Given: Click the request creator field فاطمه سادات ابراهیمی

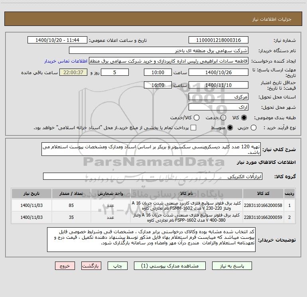Looking at the screenshot, I should click(x=169, y=61).
